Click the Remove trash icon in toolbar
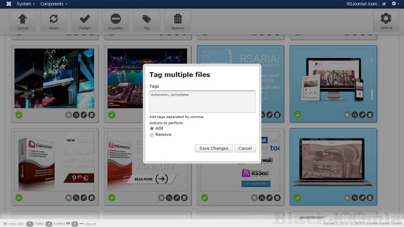Screen dimensions: 404x227 point(177,21)
